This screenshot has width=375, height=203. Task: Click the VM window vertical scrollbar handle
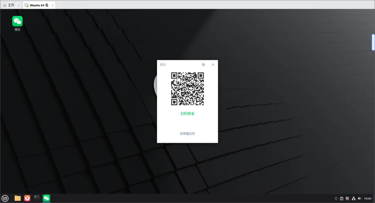point(373,42)
